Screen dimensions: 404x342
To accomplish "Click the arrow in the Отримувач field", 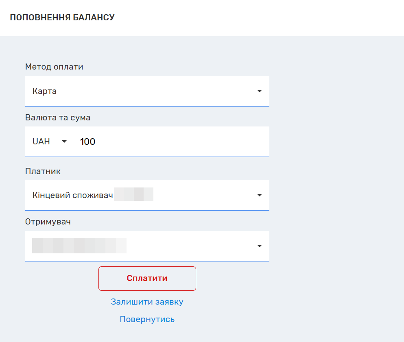I will tap(259, 246).
